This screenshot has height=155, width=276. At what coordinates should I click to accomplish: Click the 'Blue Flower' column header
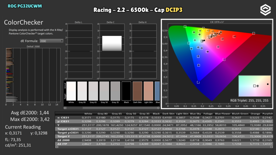point(222,114)
